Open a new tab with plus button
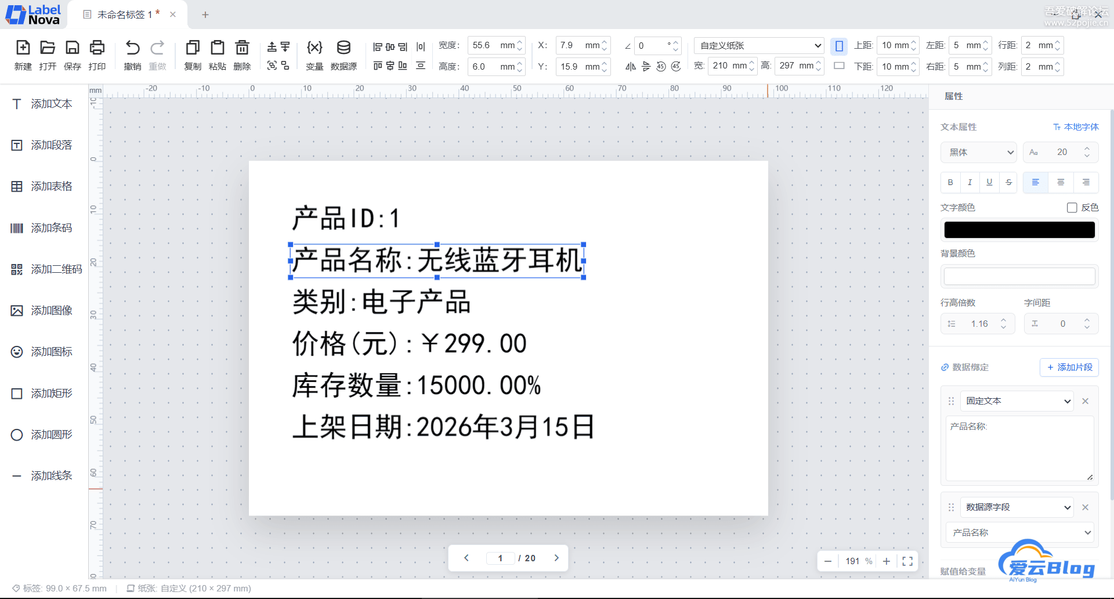The width and height of the screenshot is (1114, 599). pos(205,15)
